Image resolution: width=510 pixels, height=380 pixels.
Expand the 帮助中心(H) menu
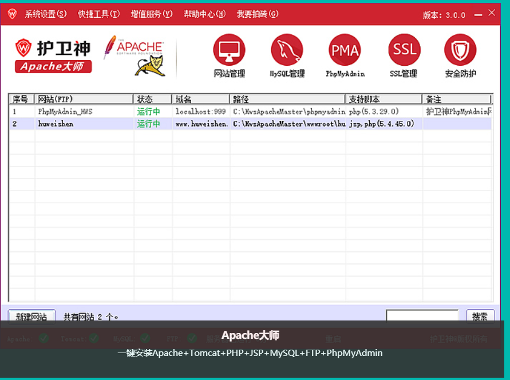[x=204, y=14]
